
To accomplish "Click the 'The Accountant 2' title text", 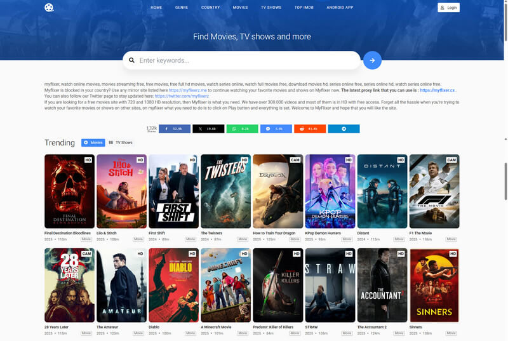I will (372, 327).
